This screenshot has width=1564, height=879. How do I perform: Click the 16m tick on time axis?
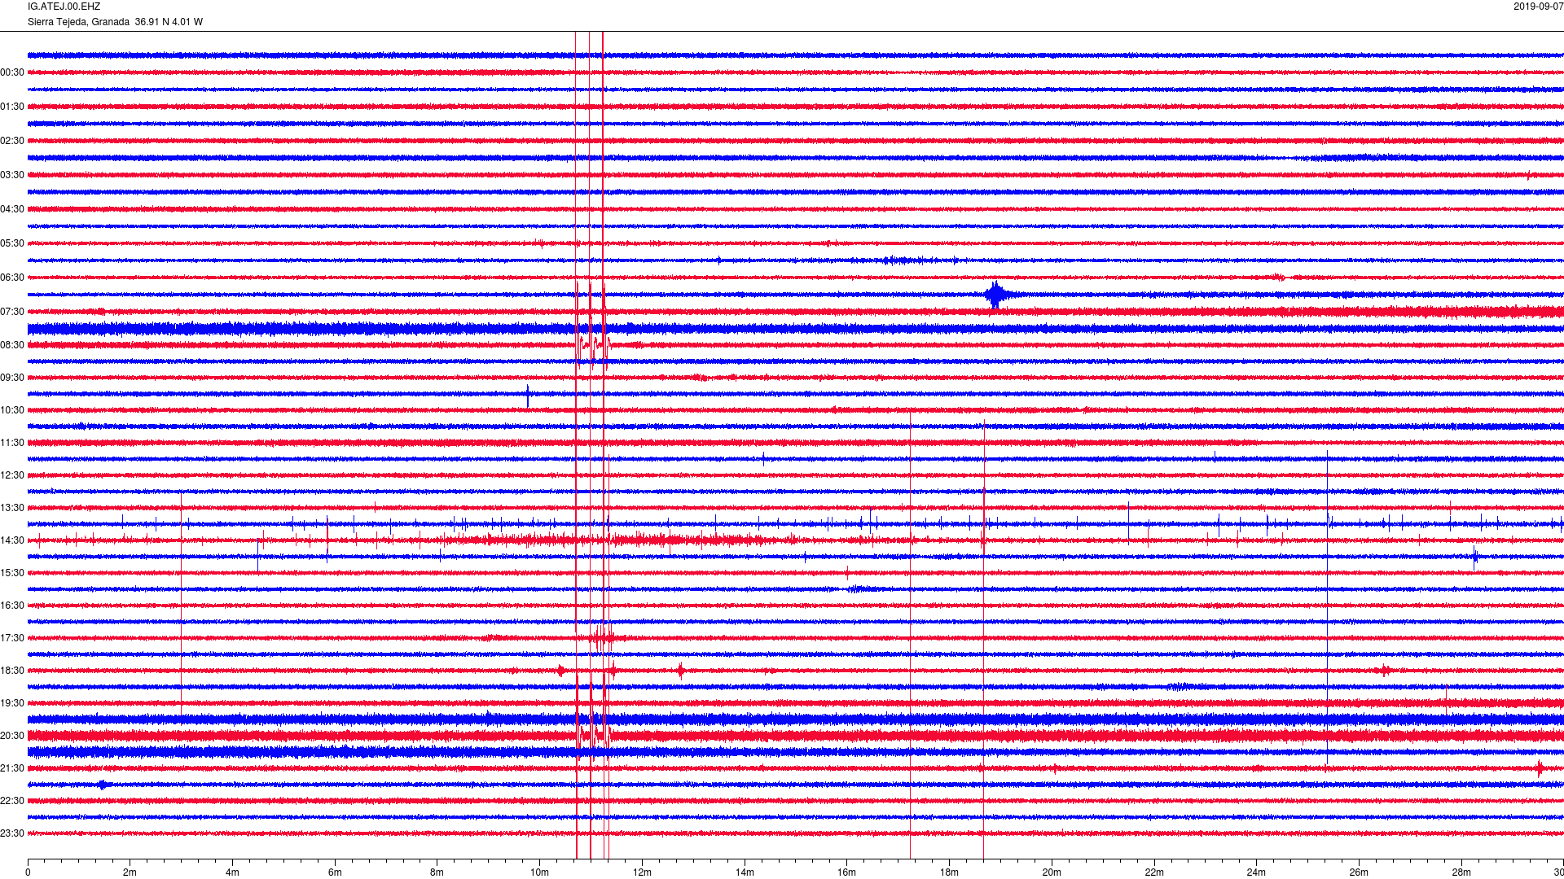847,872
